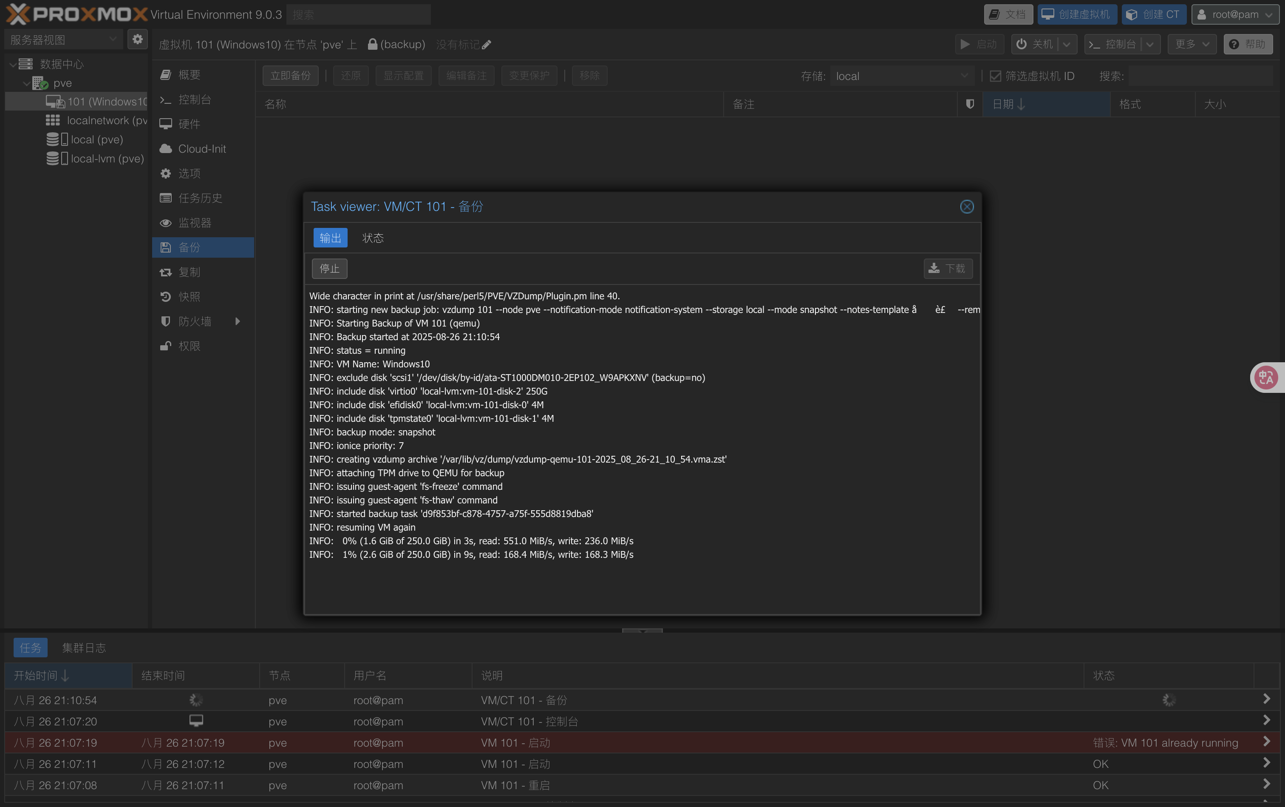This screenshot has width=1285, height=807.
Task: Open 控制台 in the VM side menu
Action: pyautogui.click(x=203, y=99)
